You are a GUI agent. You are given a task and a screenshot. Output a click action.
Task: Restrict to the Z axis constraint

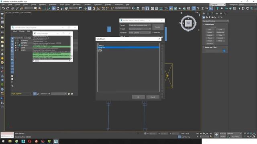click(x=202, y=8)
